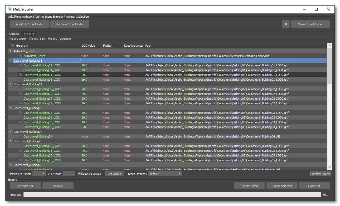Viewport: 340px width, 206px height.
Task: Enable the Only LODs filter
Action: pyautogui.click(x=30, y=39)
